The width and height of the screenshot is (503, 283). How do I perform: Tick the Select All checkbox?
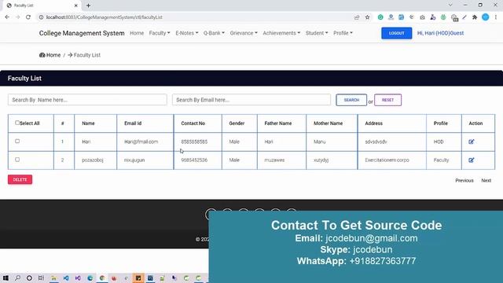[17, 123]
